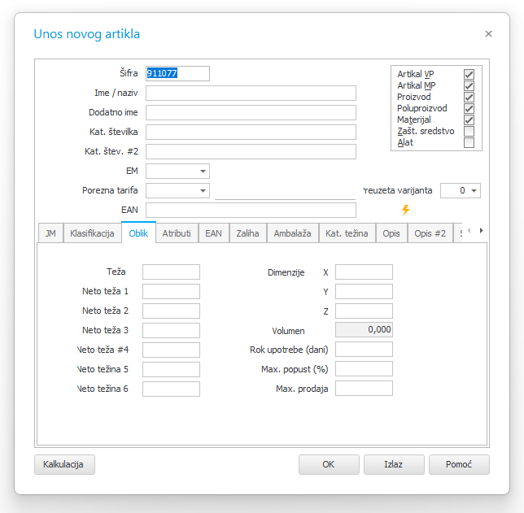Viewport: 524px width, 513px height.
Task: Click the Neto težina 5 field
Action: tap(171, 369)
